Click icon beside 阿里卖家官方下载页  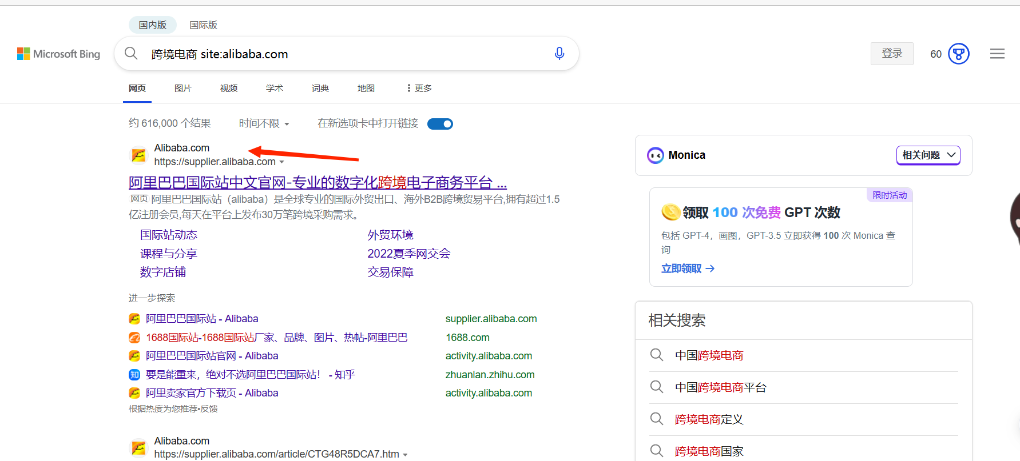[134, 393]
